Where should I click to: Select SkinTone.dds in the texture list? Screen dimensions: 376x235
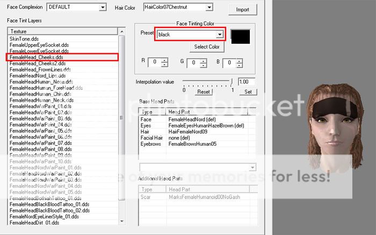point(24,39)
